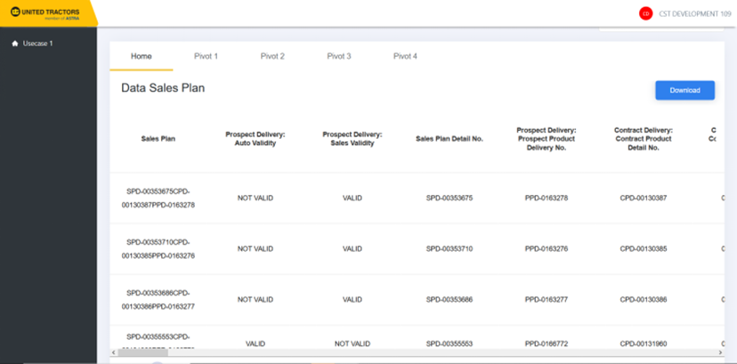The image size is (737, 364).
Task: Click the CPD-00130387 cell
Action: 643,198
